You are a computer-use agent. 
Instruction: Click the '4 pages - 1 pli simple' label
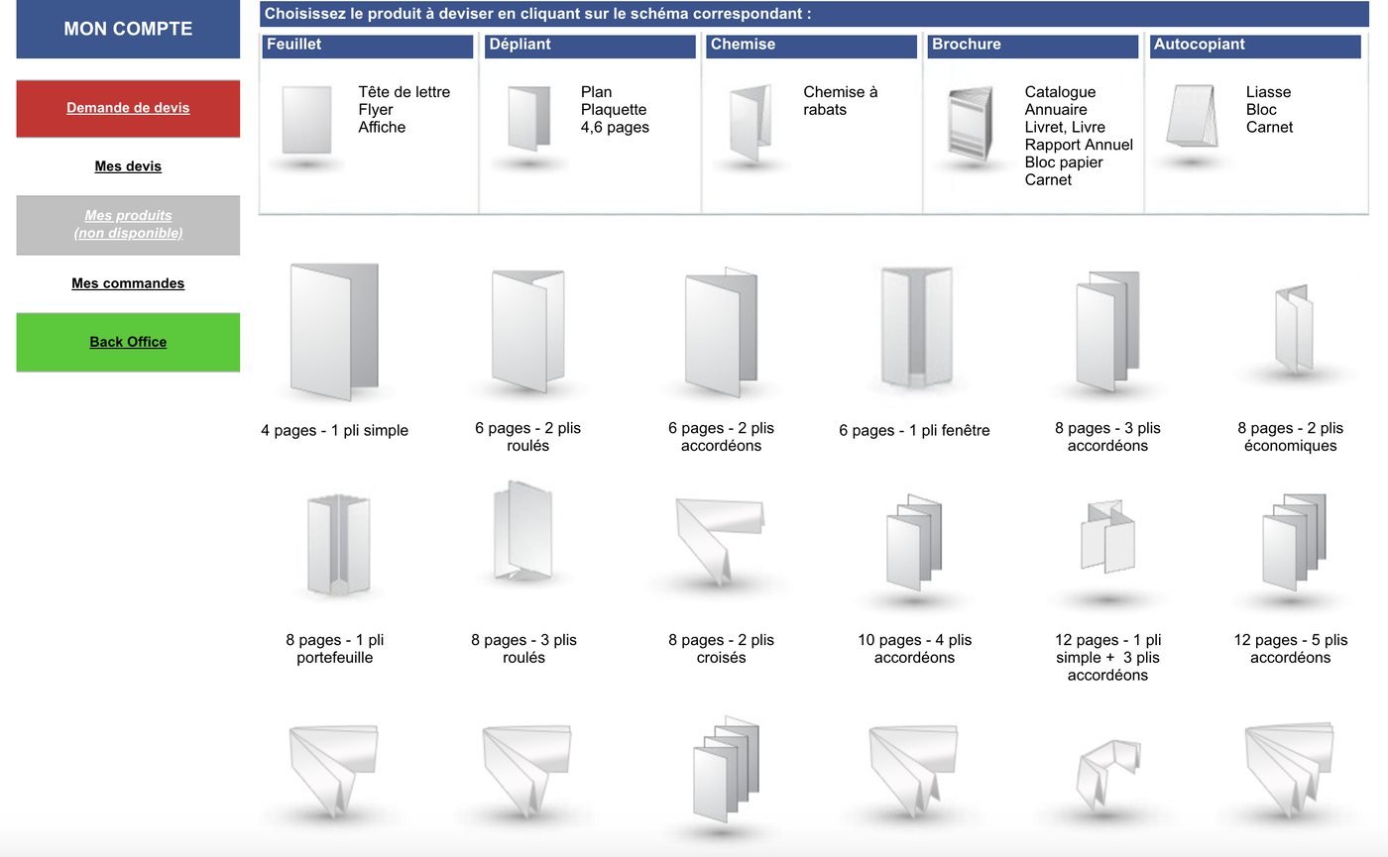click(x=335, y=431)
